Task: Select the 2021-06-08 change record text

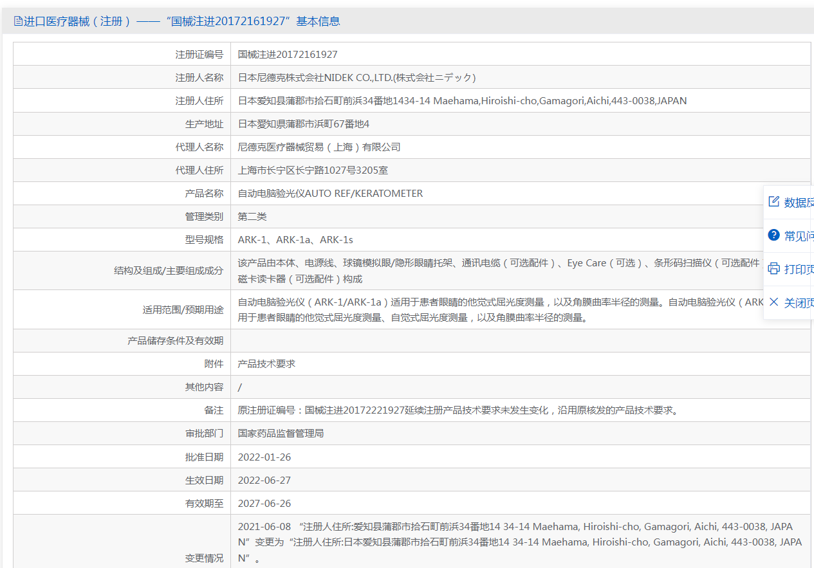Action: point(520,542)
